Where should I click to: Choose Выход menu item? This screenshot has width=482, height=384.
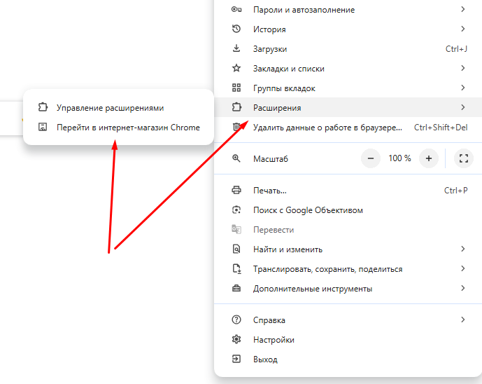click(x=348, y=359)
